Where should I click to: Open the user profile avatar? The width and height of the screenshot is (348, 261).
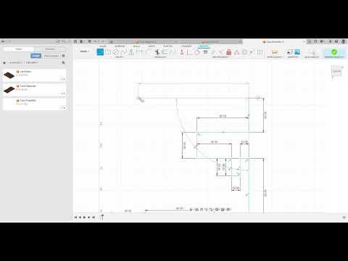point(344,41)
